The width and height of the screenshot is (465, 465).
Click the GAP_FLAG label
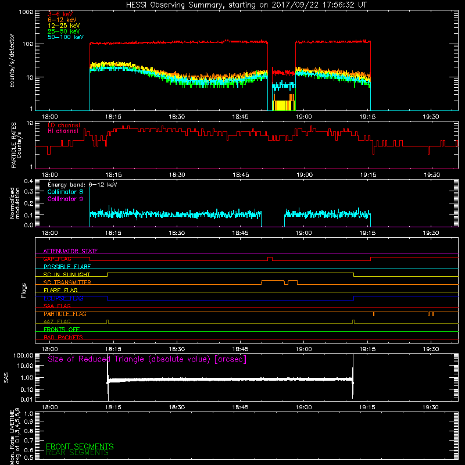pyautogui.click(x=57, y=259)
